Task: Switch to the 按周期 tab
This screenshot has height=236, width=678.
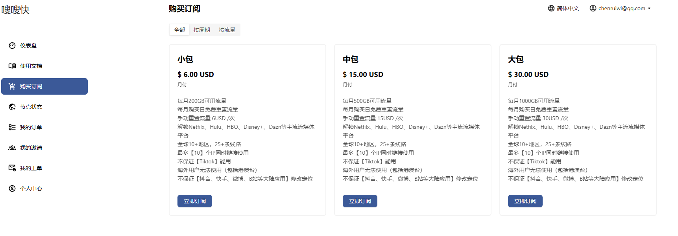Action: (202, 30)
